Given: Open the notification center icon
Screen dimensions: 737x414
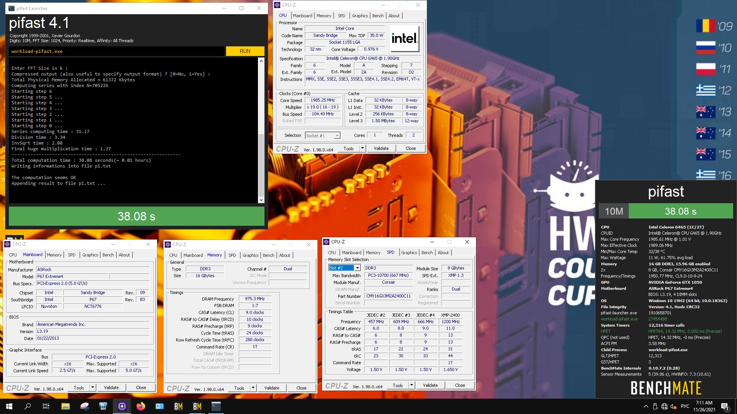Looking at the screenshot, I should [x=725, y=406].
